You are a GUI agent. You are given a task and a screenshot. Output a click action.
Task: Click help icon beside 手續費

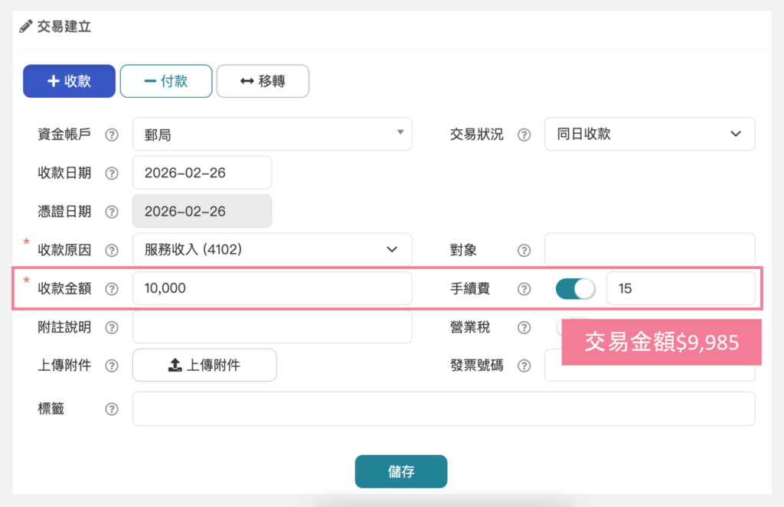524,289
